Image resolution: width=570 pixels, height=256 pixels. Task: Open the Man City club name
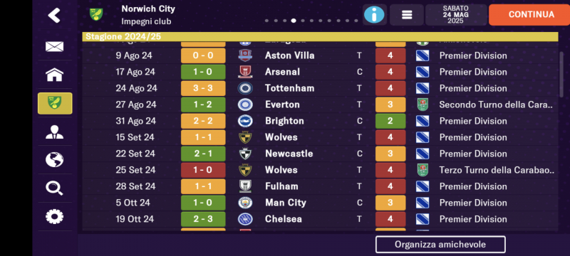(x=286, y=203)
